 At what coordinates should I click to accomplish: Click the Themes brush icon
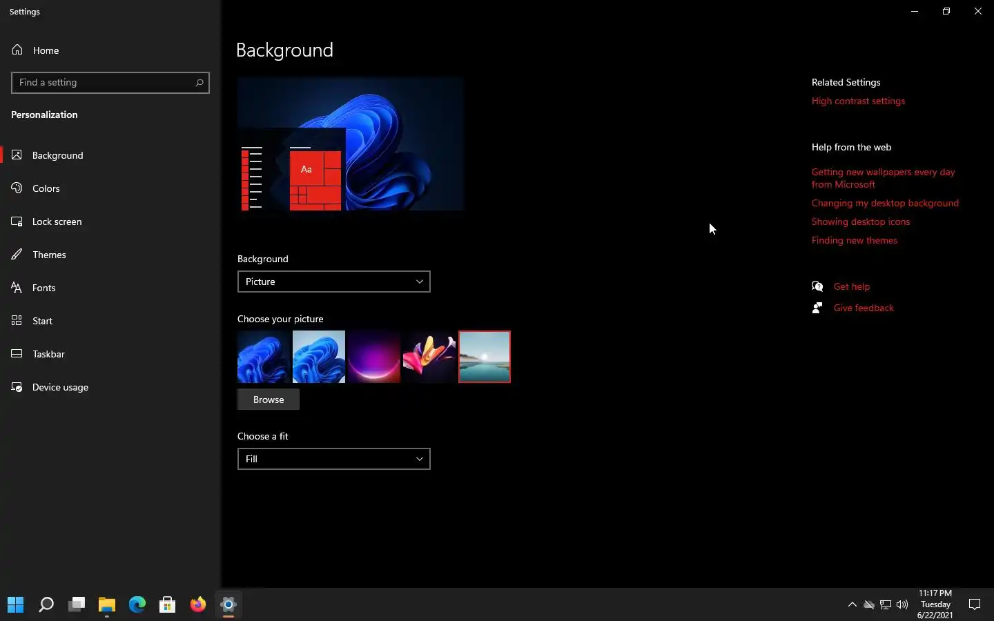[17, 254]
